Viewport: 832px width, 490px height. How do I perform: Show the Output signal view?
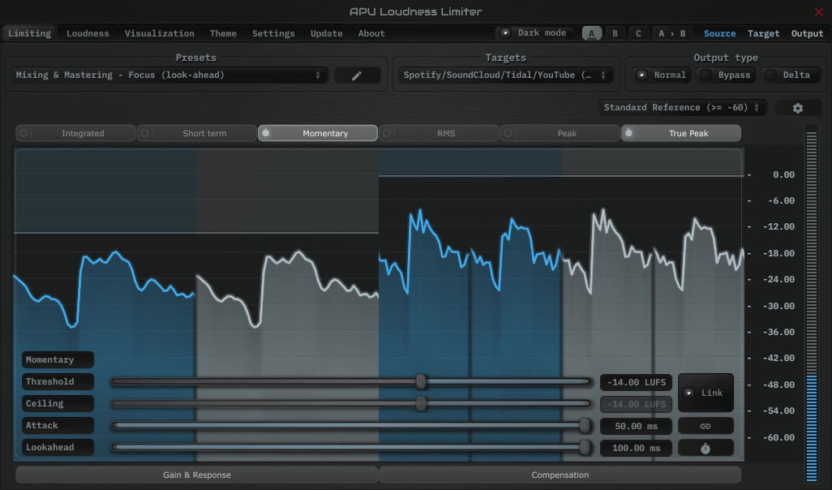point(807,33)
